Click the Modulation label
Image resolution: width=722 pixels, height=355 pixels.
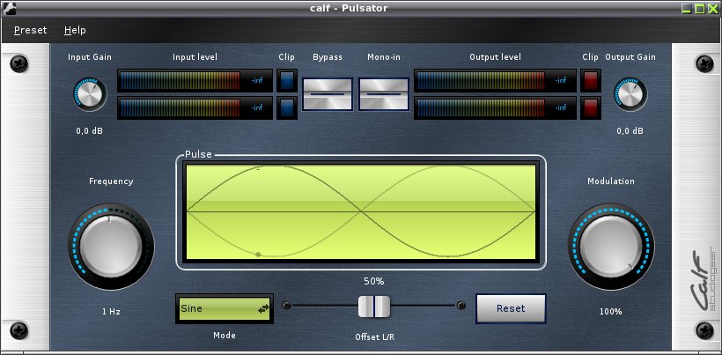(x=610, y=181)
